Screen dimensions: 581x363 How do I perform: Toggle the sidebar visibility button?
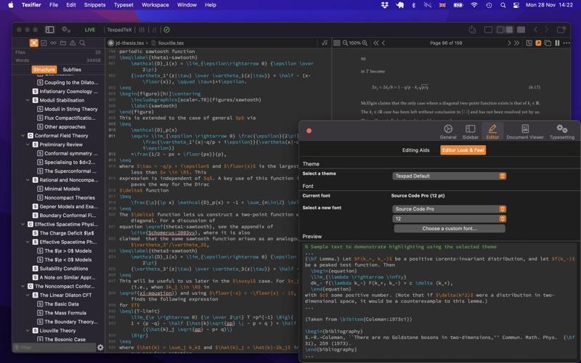tap(49, 30)
